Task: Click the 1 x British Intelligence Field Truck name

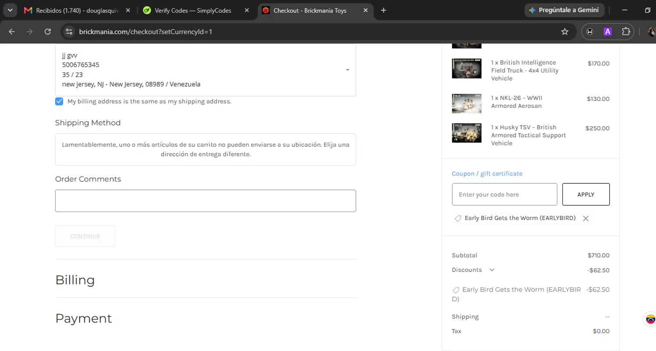Action: click(x=525, y=70)
